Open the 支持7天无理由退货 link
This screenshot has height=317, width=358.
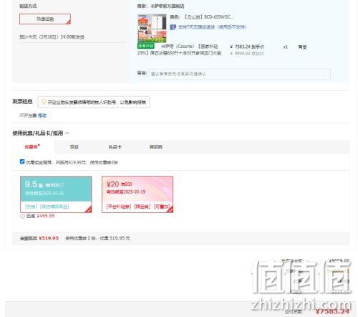(x=212, y=27)
